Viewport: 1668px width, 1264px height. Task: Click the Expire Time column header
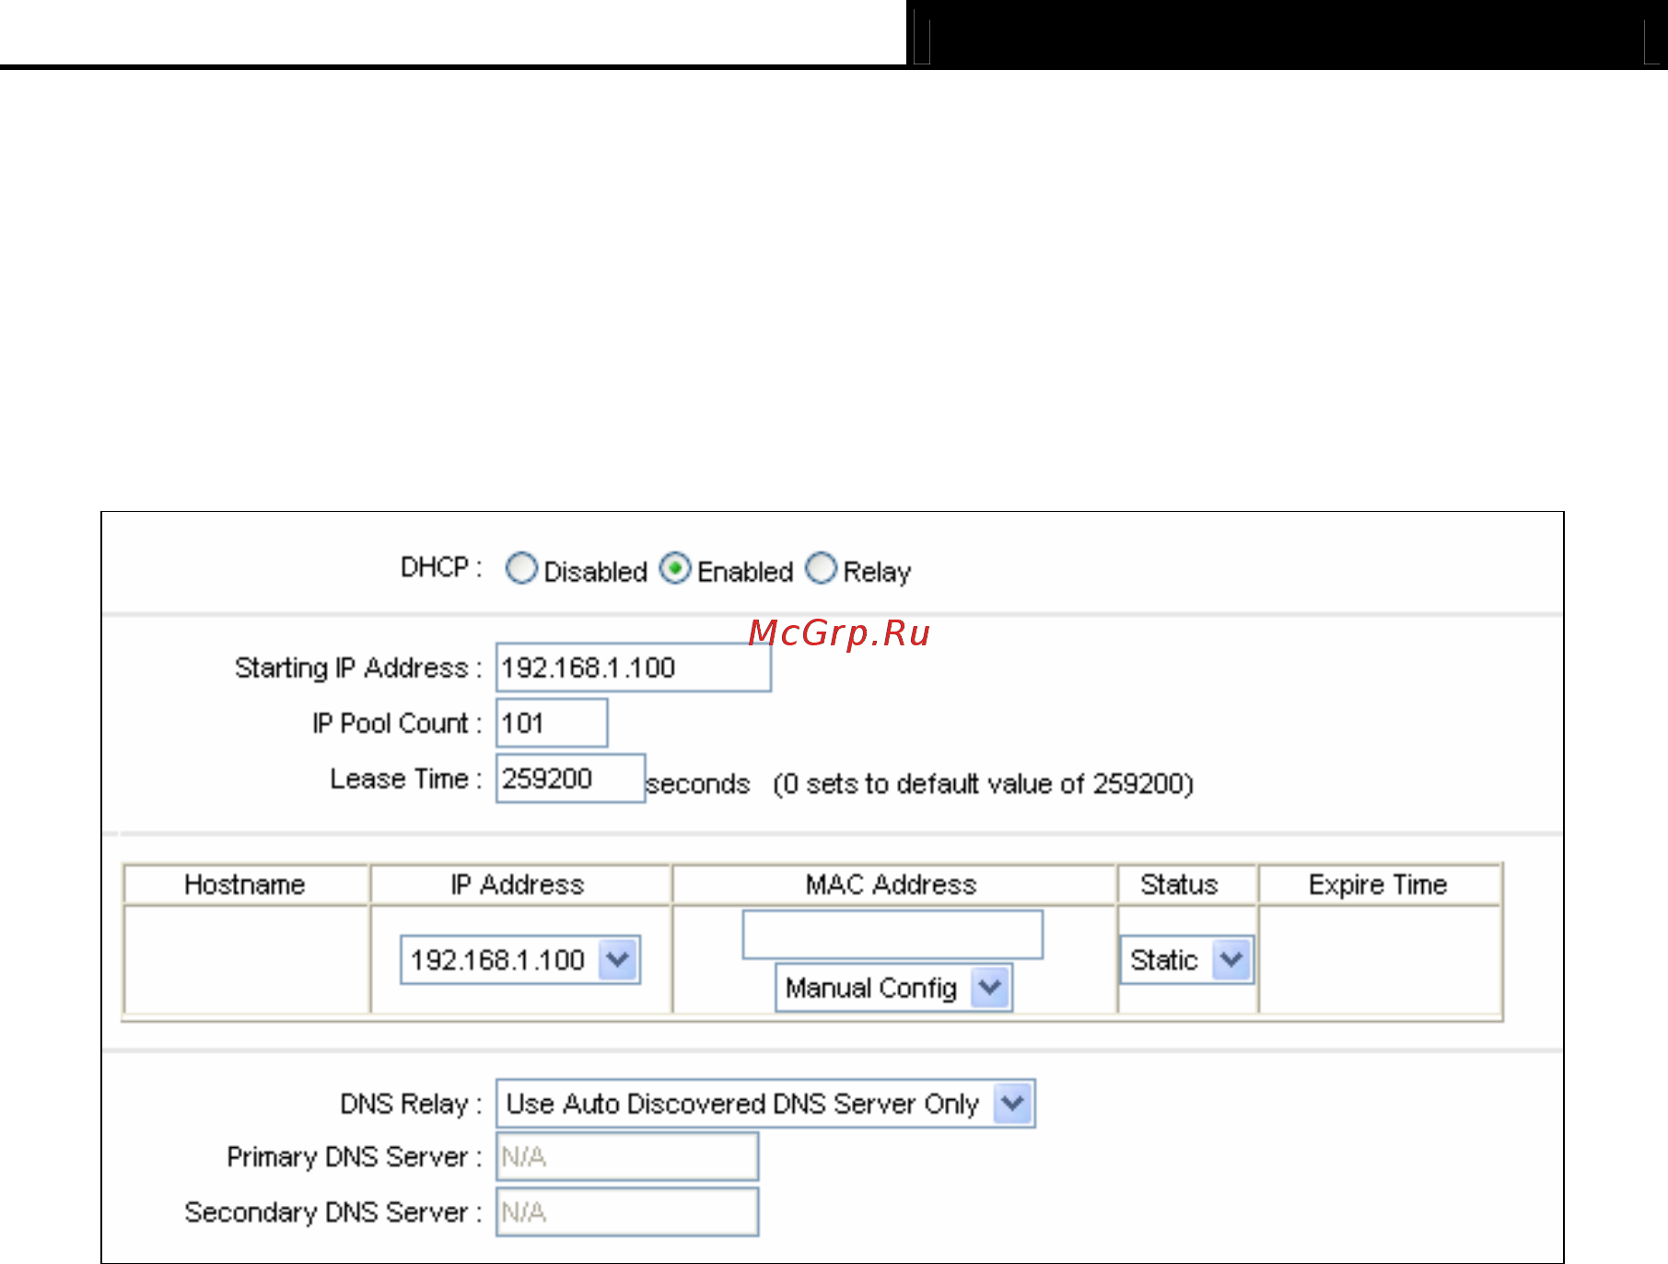[1378, 885]
